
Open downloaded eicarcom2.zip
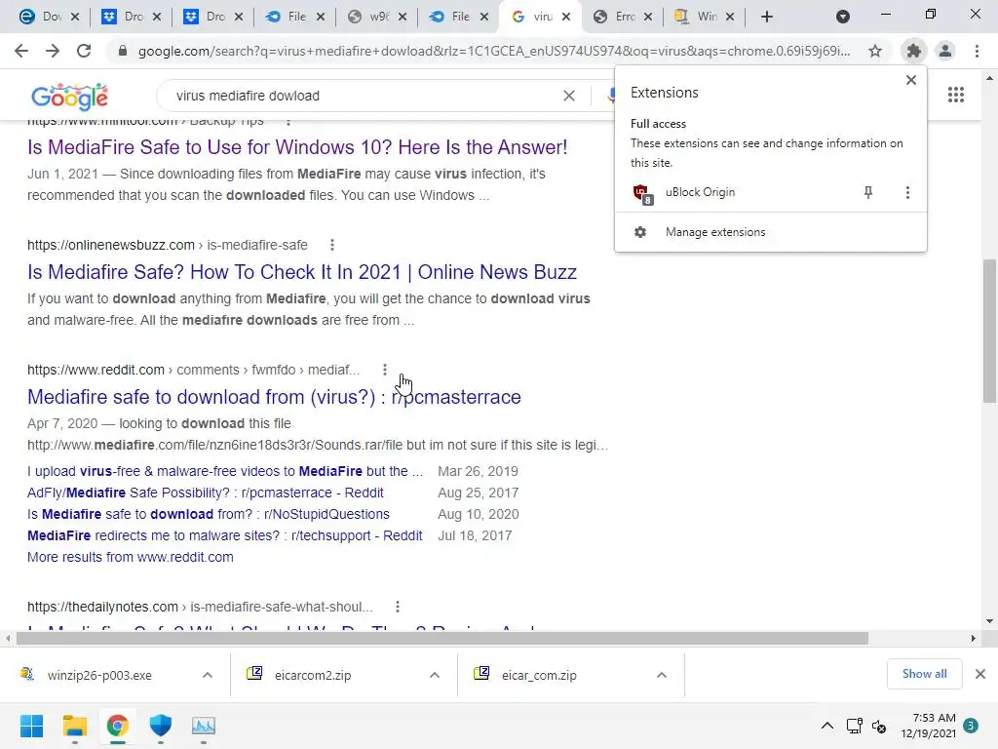pos(313,675)
